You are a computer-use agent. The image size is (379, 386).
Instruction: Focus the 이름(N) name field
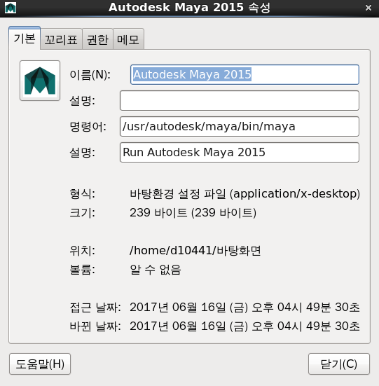[244, 74]
